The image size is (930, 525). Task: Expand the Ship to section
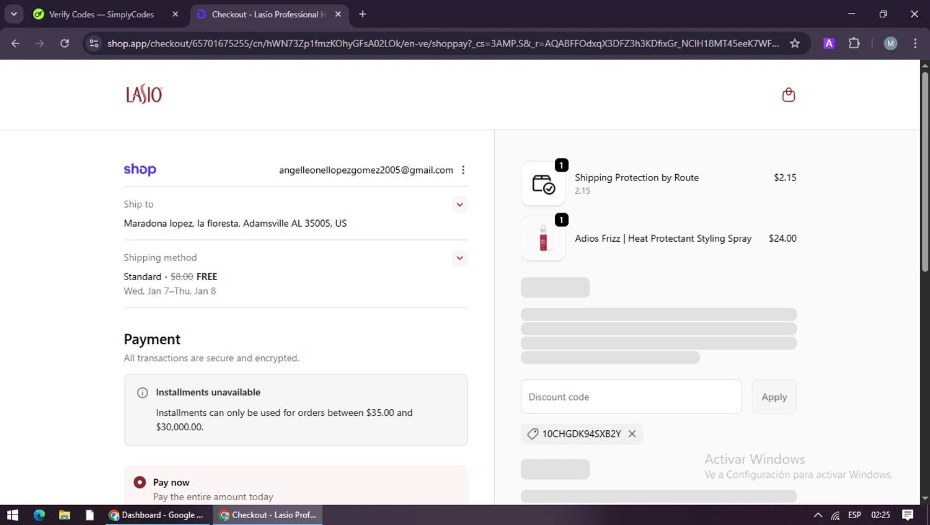(x=459, y=205)
